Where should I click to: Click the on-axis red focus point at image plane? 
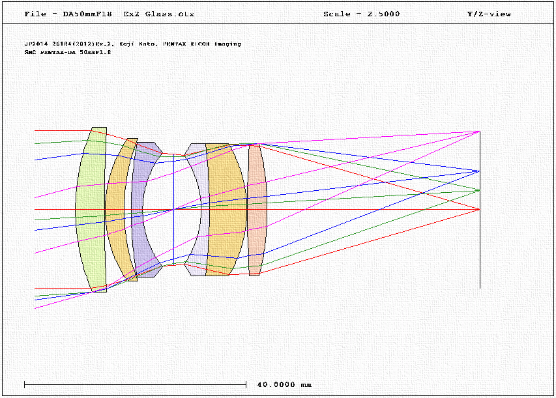[x=479, y=210]
